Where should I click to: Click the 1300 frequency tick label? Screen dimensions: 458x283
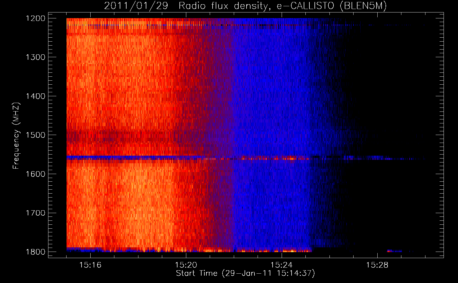35,57
